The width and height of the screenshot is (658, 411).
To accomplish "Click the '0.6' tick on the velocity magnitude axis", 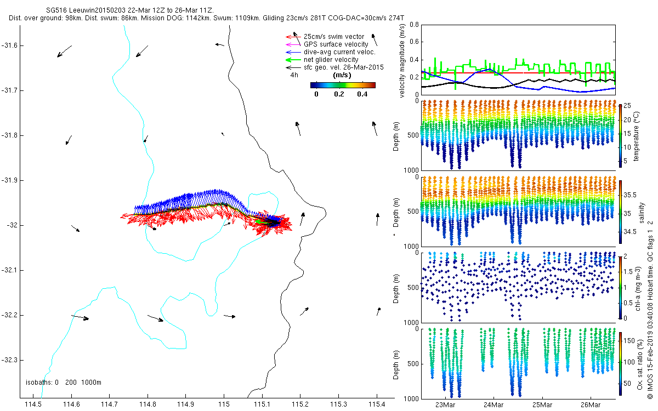I will (x=414, y=42).
